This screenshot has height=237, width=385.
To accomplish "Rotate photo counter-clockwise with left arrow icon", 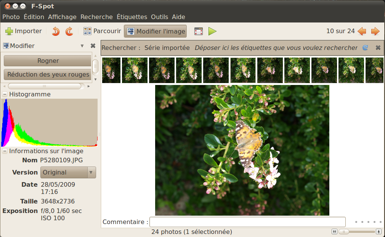I will [56, 31].
